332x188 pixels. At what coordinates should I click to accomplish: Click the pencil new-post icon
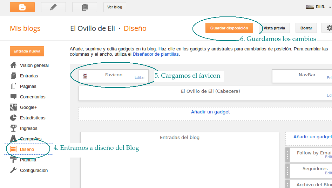[x=53, y=7]
